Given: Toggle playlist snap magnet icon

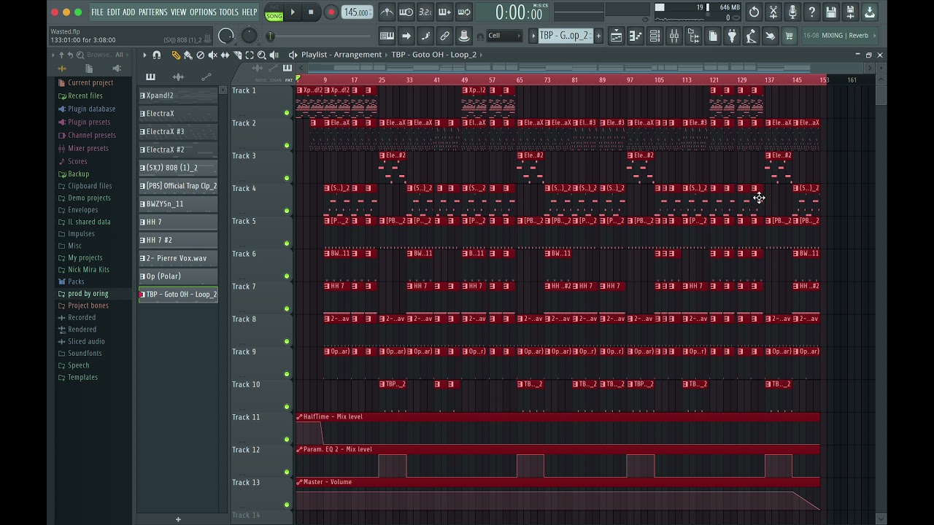Looking at the screenshot, I should coord(156,55).
